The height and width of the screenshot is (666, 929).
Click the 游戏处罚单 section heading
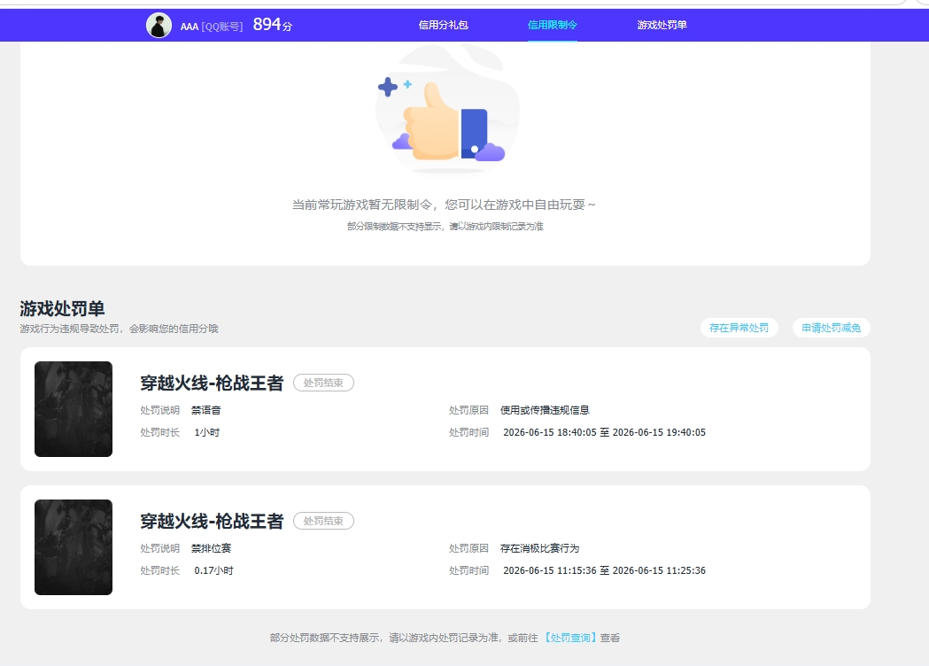coord(62,309)
